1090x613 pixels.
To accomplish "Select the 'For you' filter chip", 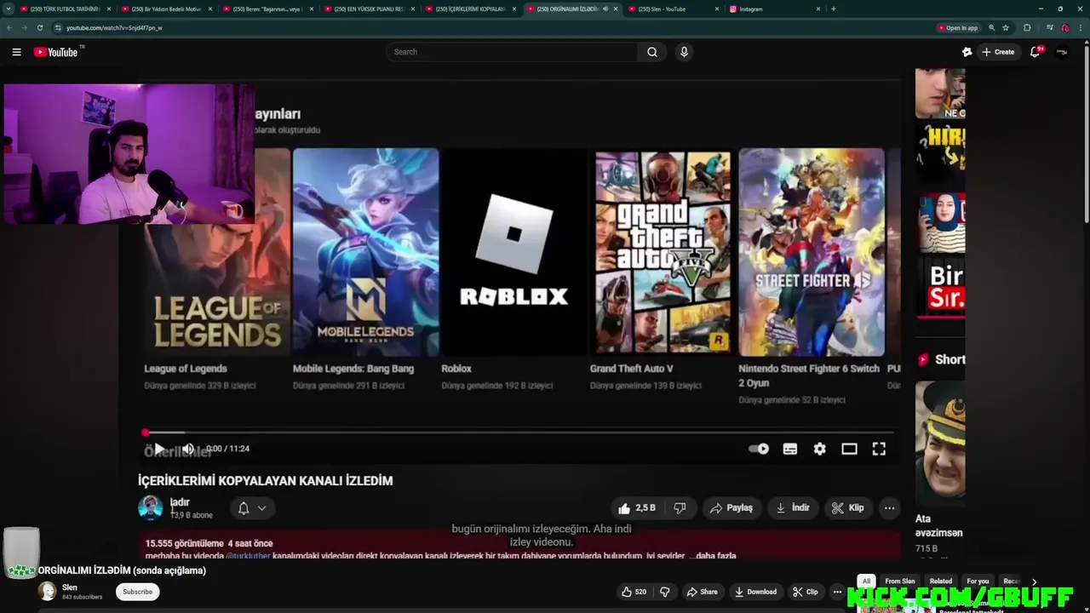I will point(978,581).
